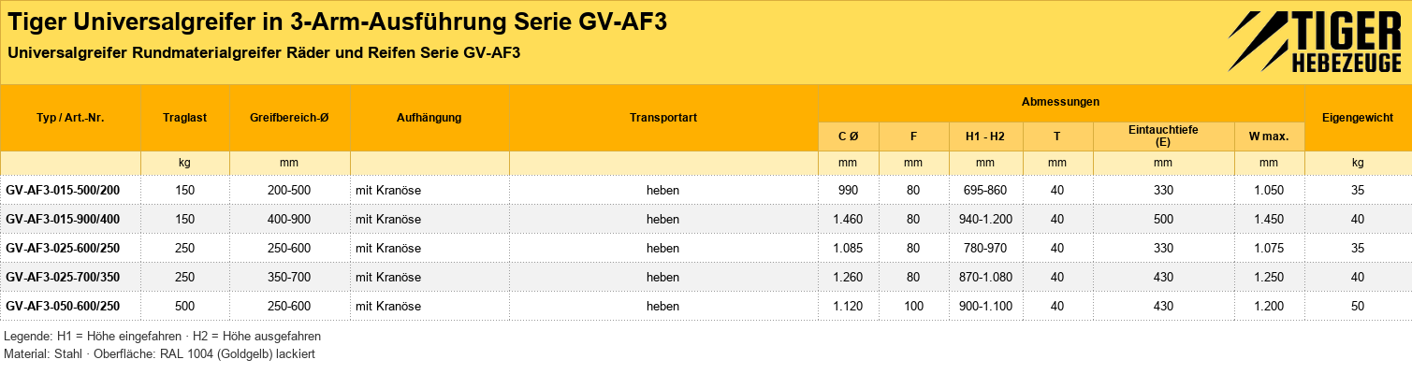The image size is (1412, 374).
Task: Click the Legende H1 H2 note
Action: click(x=163, y=336)
